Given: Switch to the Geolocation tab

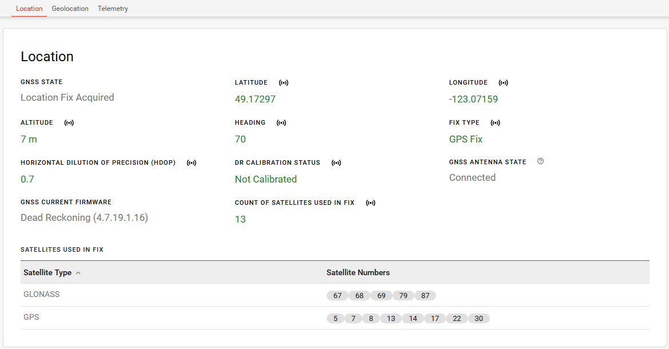Looking at the screenshot, I should point(70,9).
